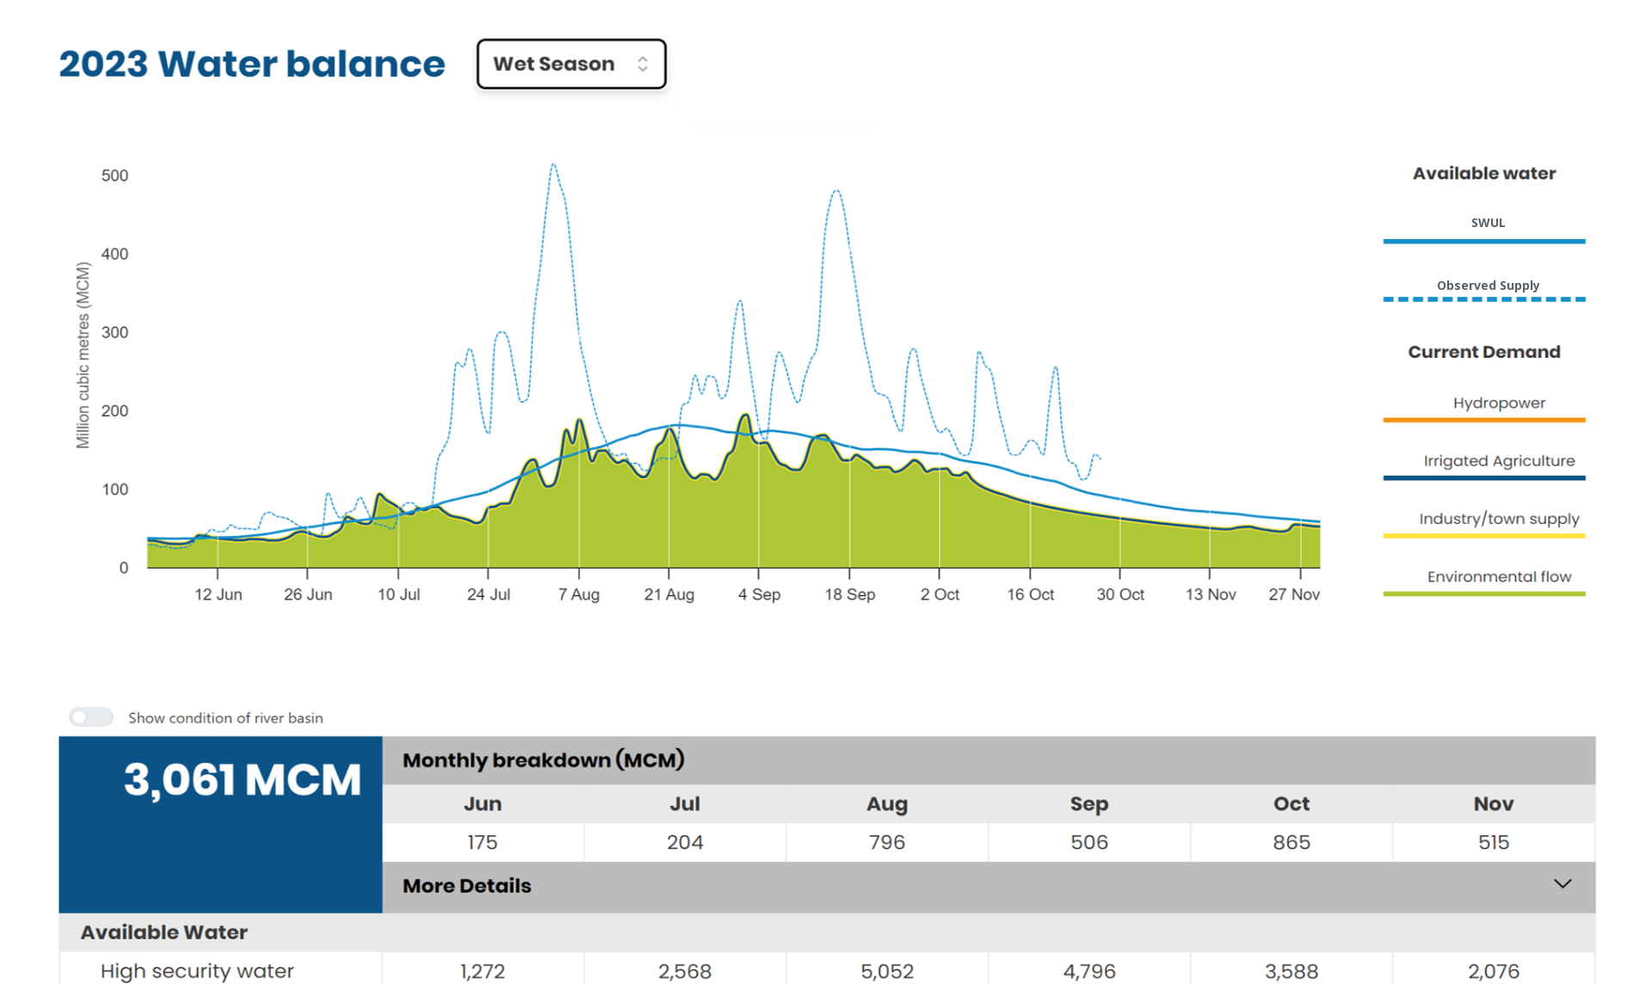Click High security water value 3,588

1291,972
